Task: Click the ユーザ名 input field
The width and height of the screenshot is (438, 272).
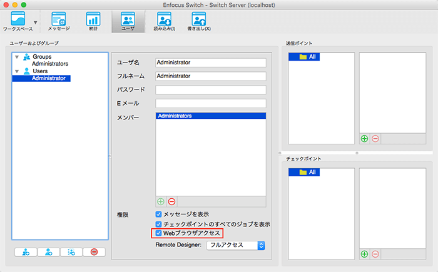Action: 211,63
